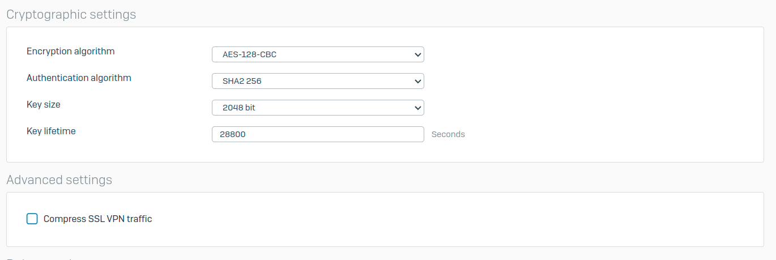Click the chevron arrow on Encryption algorithm dropdown

tap(417, 55)
